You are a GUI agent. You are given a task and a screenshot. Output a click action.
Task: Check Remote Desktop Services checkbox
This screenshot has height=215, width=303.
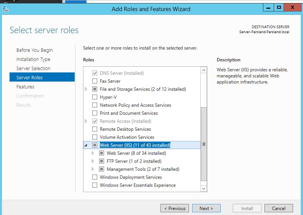[95, 129]
